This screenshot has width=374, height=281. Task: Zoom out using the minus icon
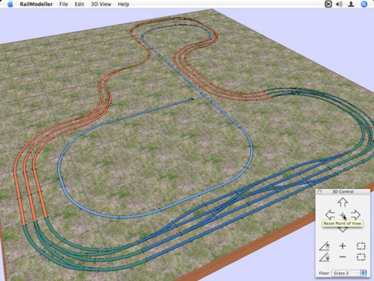tap(342, 257)
